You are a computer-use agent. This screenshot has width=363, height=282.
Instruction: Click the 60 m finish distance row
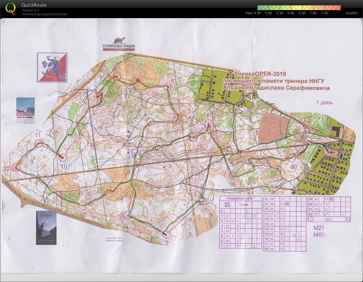tap(329, 219)
